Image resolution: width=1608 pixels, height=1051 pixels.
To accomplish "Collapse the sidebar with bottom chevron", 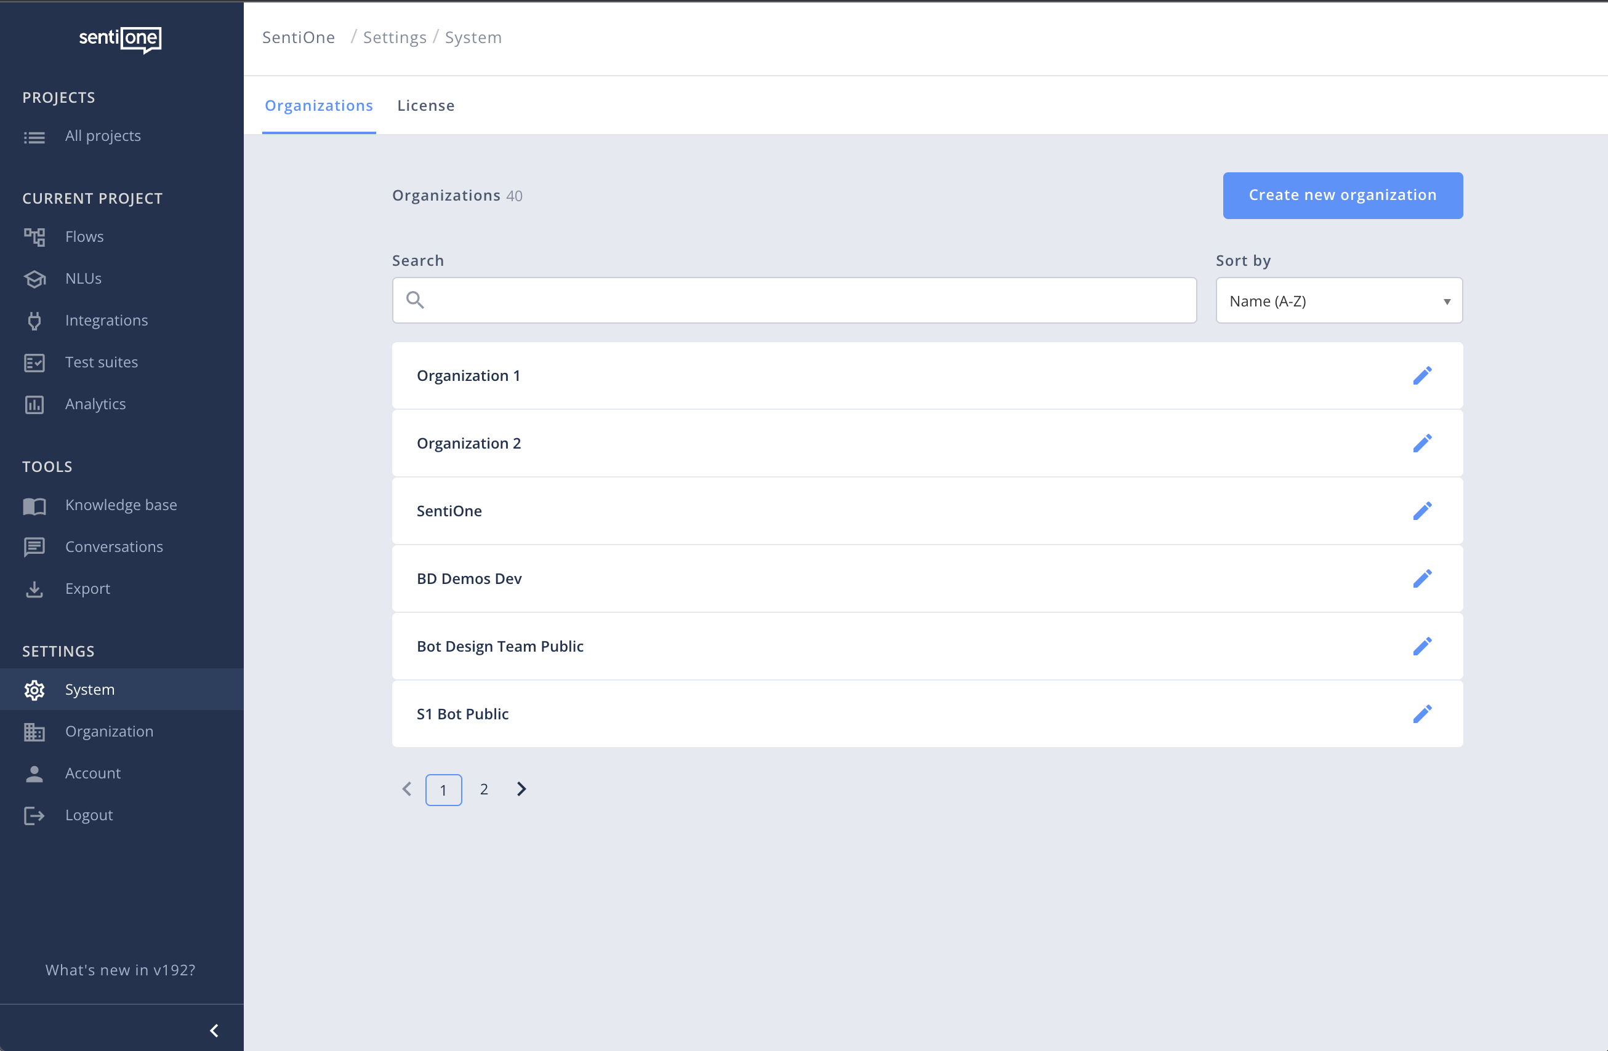I will (x=214, y=1030).
